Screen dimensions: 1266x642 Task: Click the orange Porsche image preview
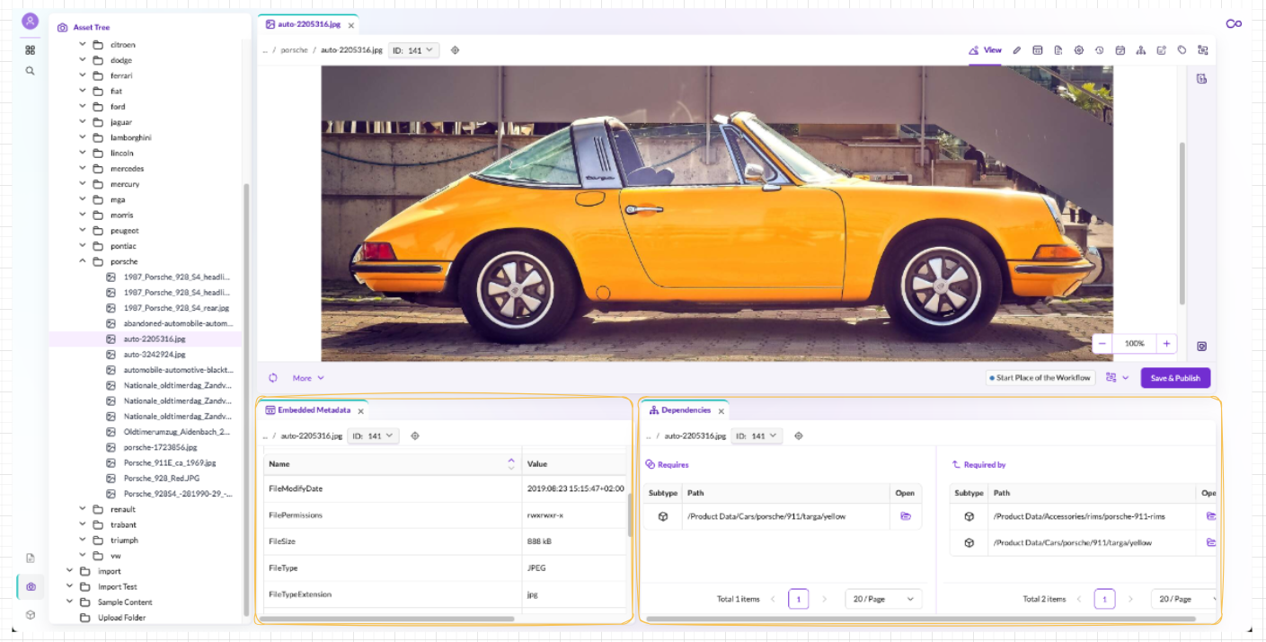coord(717,214)
